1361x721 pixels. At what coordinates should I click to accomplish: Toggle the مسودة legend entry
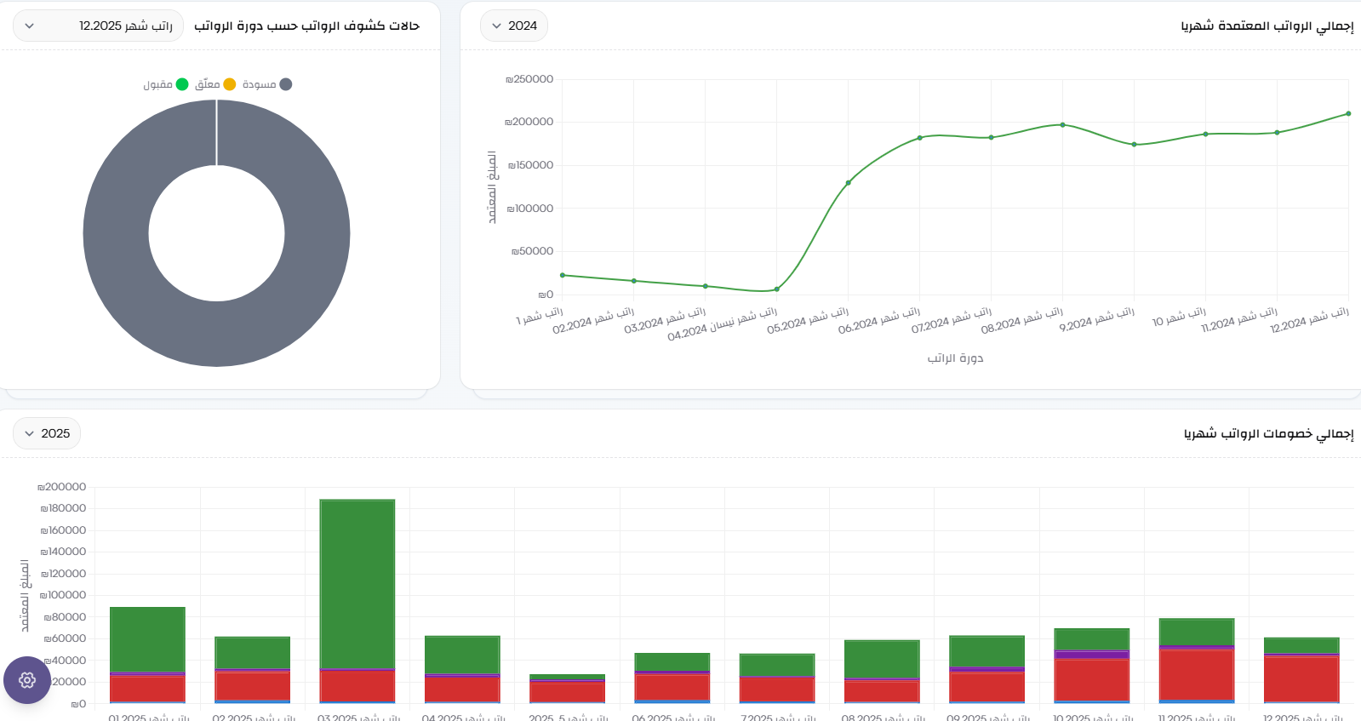point(267,84)
